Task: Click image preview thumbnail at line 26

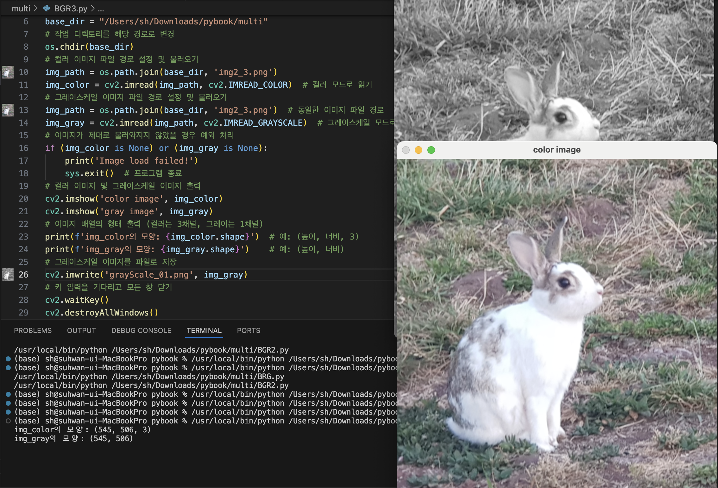Action: (x=8, y=275)
